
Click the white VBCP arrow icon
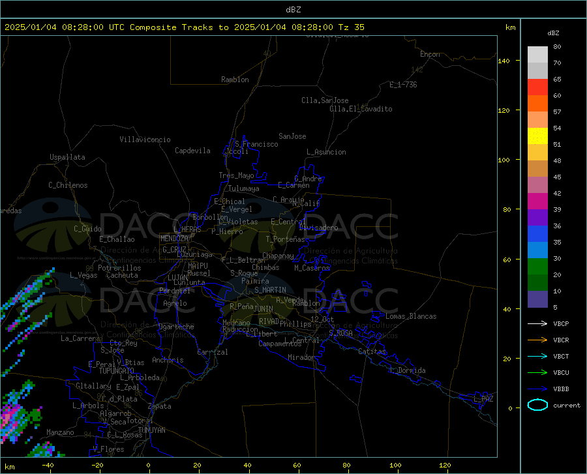pyautogui.click(x=537, y=323)
